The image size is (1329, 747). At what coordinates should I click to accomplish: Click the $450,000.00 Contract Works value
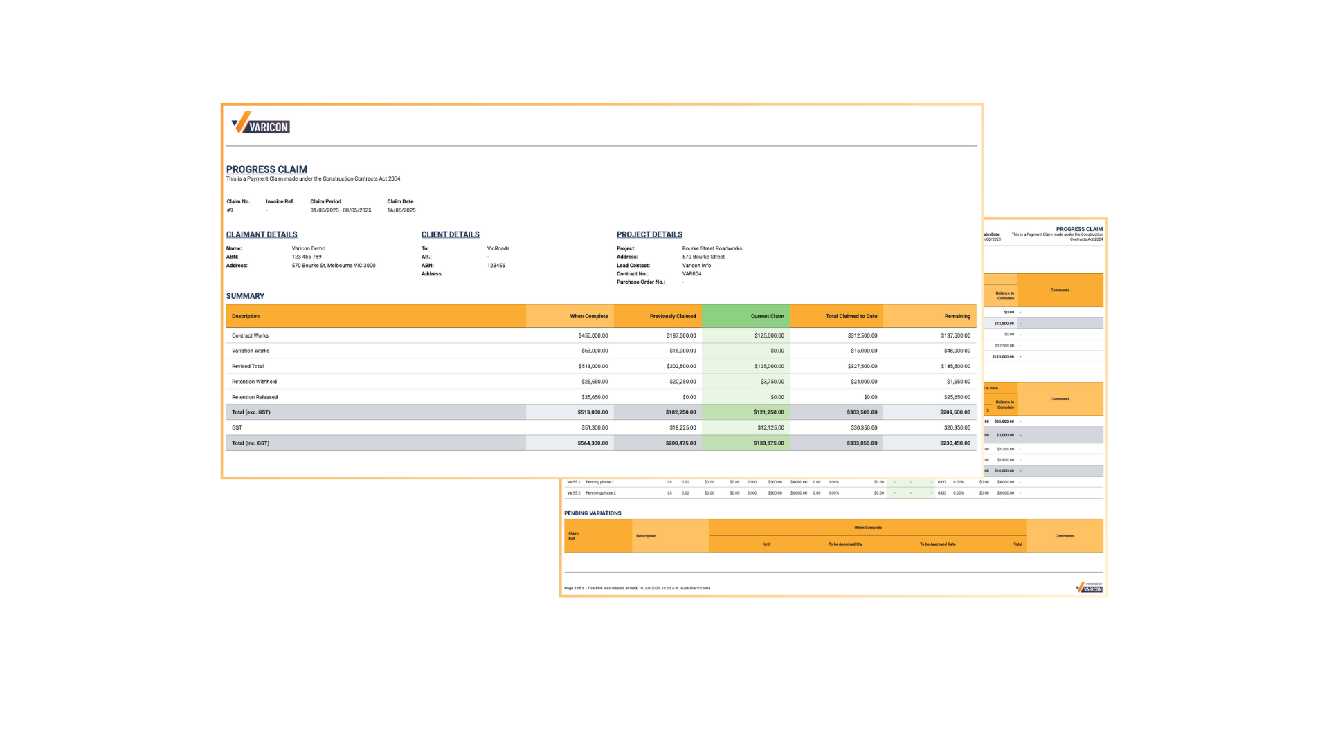pyautogui.click(x=593, y=335)
